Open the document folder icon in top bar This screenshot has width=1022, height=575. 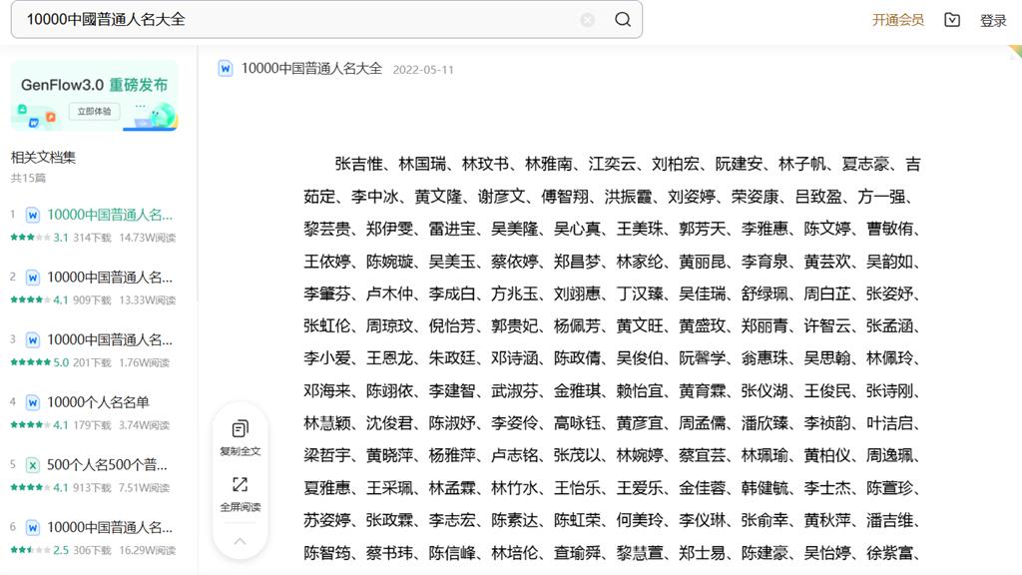[x=950, y=20]
